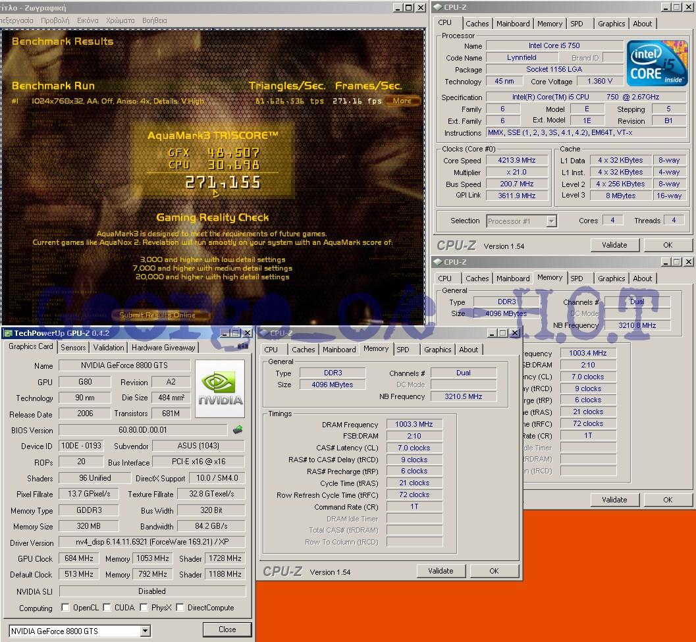
Task: Click Submit Results Online in AquaMark
Action: coord(157,315)
